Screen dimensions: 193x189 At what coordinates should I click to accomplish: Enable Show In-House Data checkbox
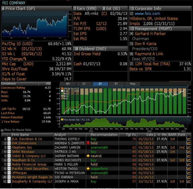click(2, 130)
